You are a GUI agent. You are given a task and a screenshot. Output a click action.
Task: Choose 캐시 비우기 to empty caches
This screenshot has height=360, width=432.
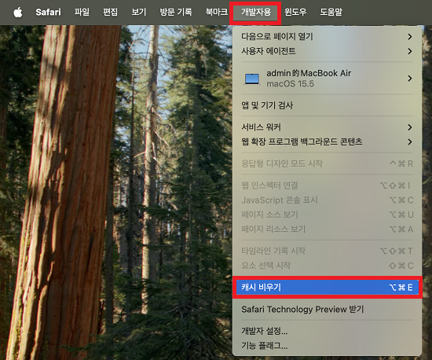tap(327, 287)
